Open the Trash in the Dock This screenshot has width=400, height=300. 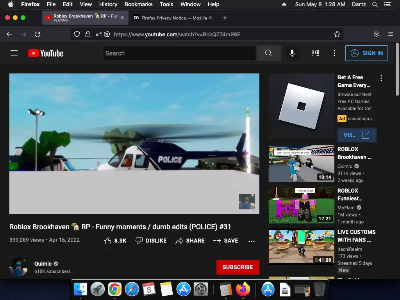320,289
